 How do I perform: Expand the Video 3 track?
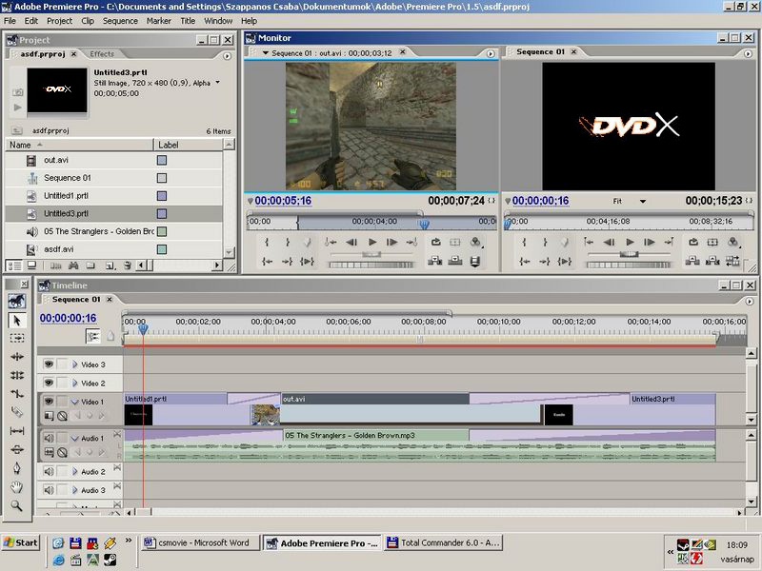tap(75, 364)
